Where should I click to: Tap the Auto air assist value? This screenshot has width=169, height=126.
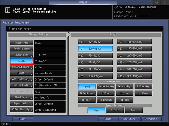(50, 92)
